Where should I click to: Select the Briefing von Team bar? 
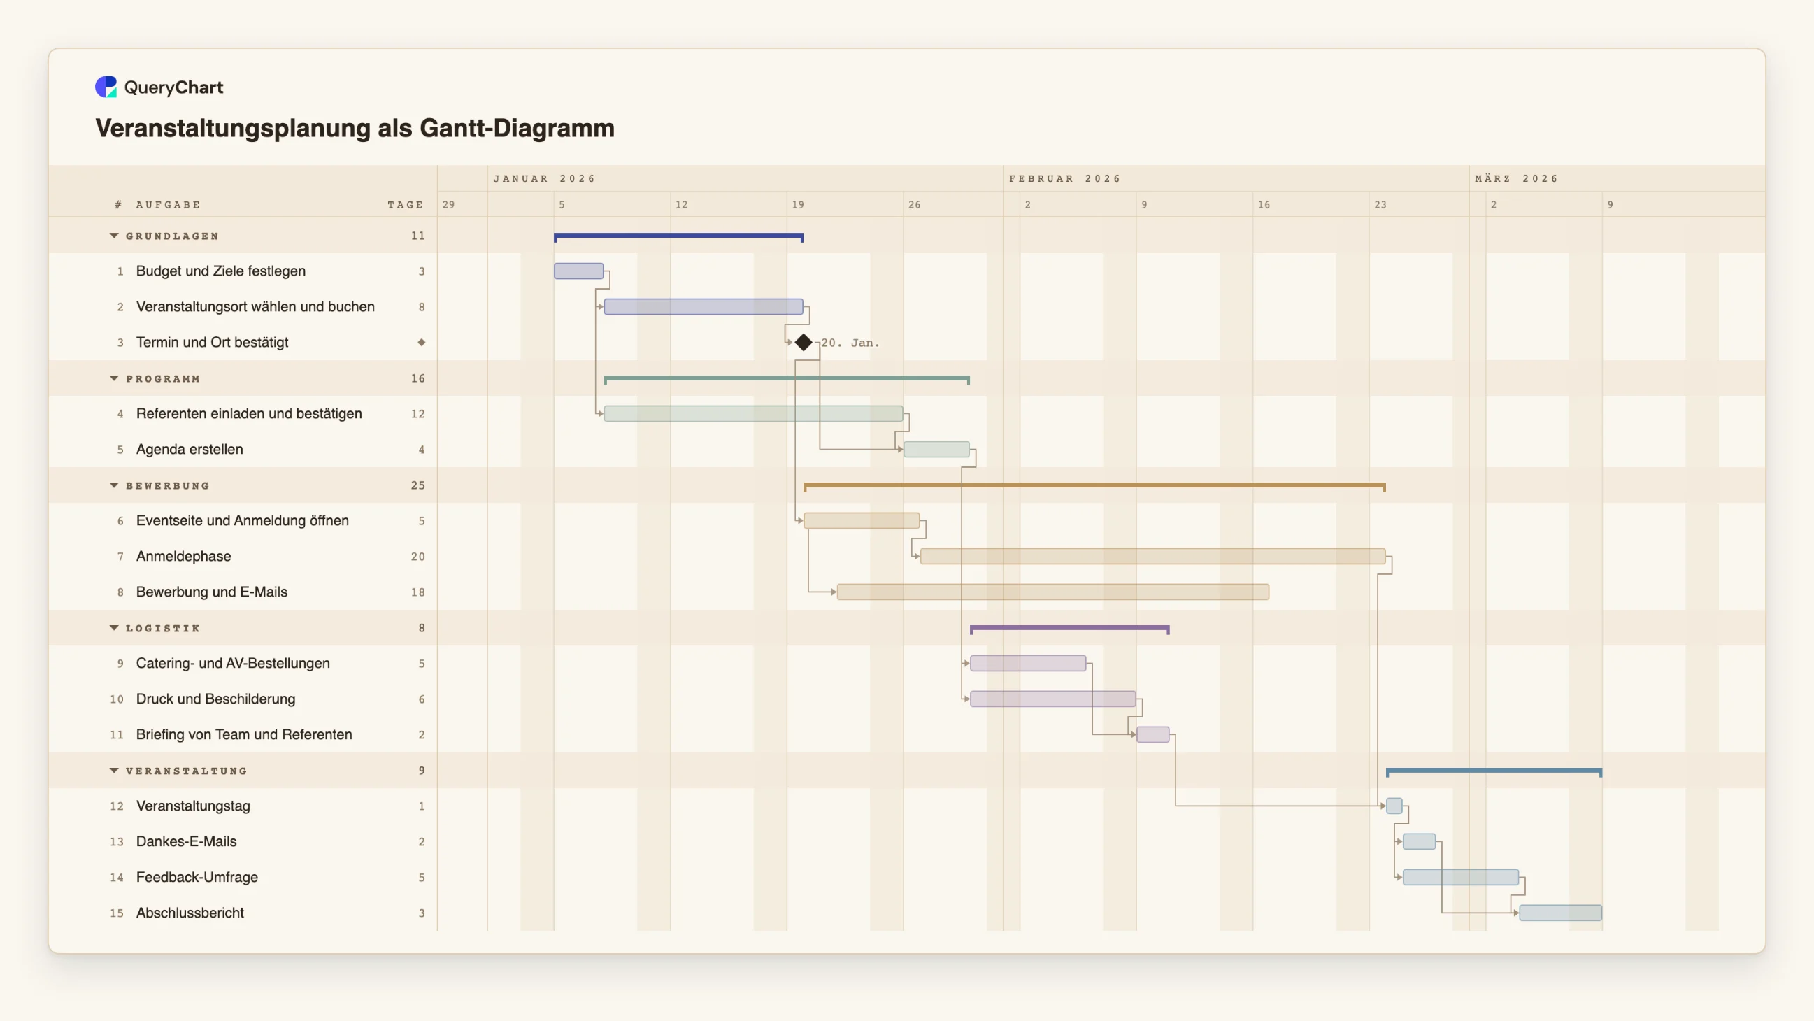[1152, 734]
